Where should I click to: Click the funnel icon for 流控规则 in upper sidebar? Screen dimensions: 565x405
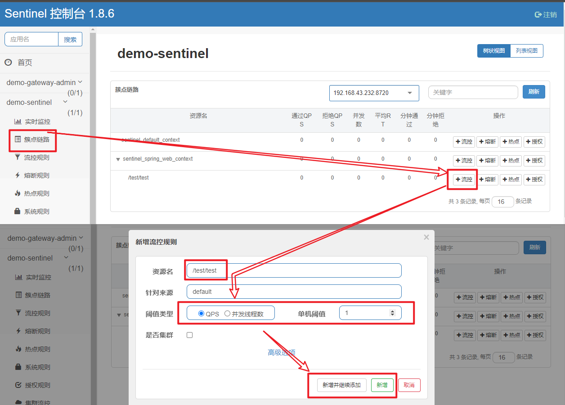[18, 157]
